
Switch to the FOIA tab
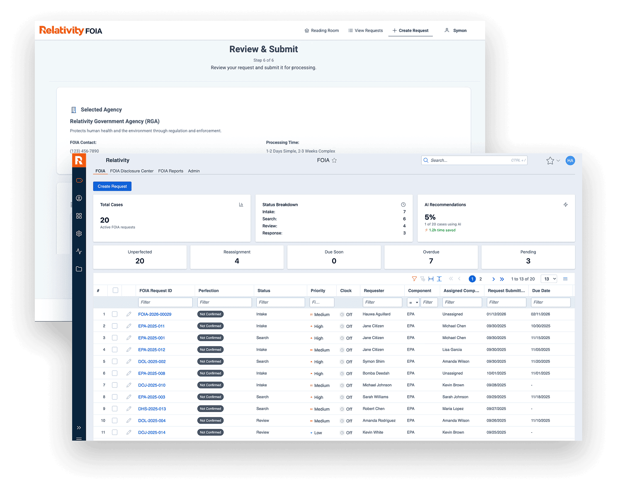tap(100, 171)
